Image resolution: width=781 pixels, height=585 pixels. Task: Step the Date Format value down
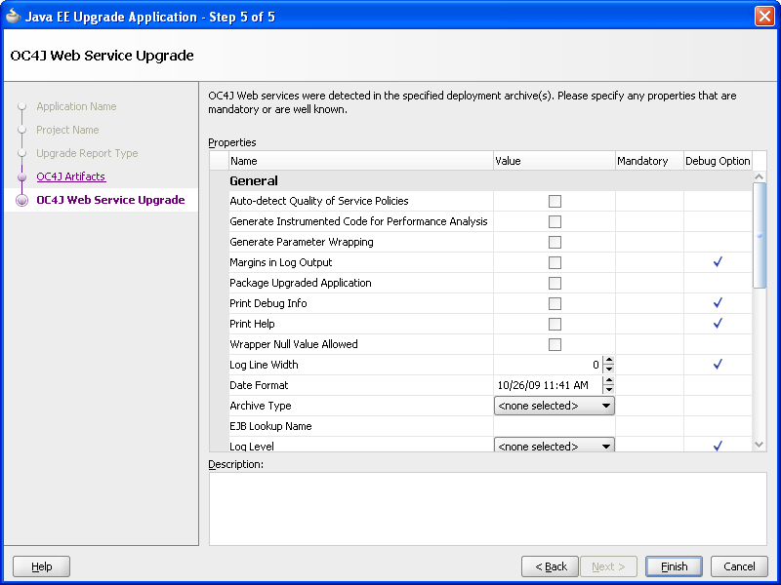click(x=608, y=389)
